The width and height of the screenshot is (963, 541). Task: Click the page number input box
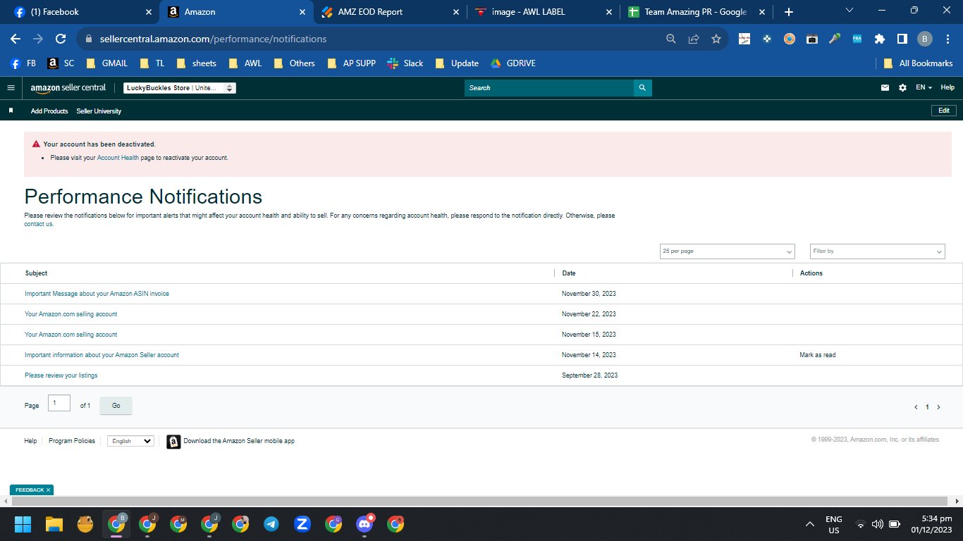tap(59, 403)
